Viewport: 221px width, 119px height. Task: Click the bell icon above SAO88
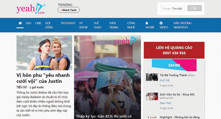(147, 23)
